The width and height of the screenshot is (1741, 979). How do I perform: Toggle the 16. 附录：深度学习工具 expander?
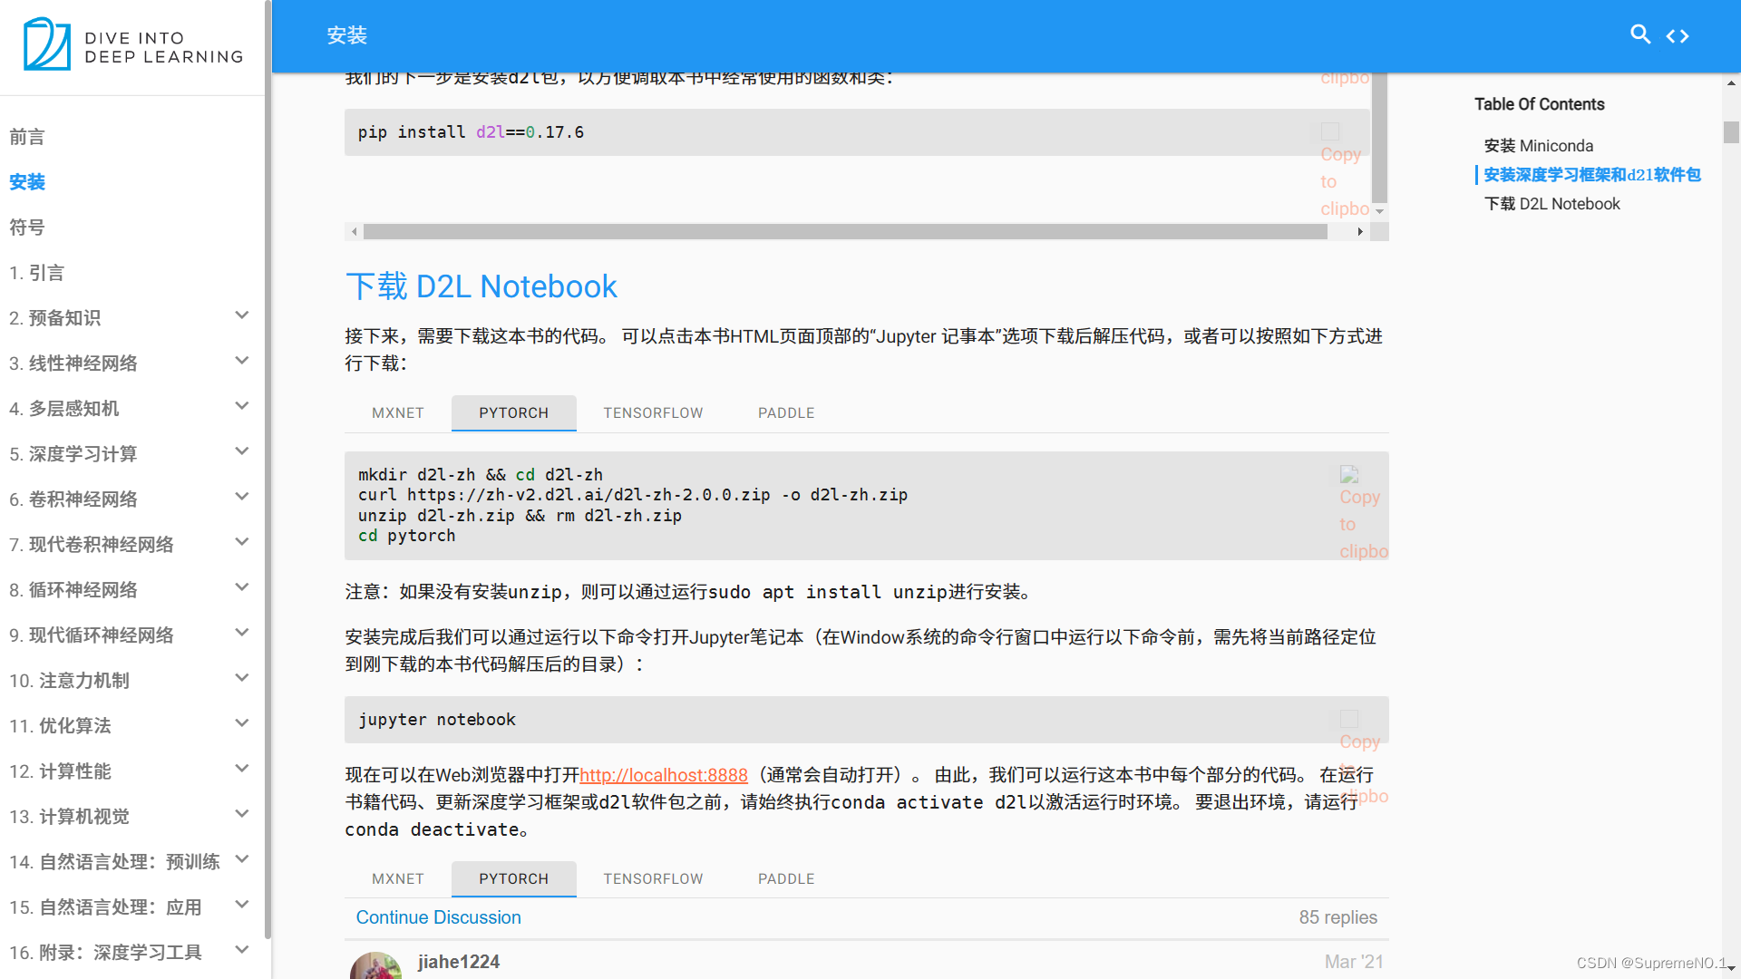point(239,953)
